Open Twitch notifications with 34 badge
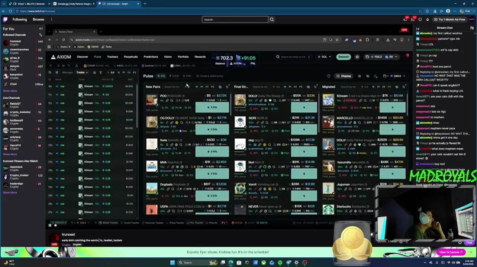 tap(406, 19)
